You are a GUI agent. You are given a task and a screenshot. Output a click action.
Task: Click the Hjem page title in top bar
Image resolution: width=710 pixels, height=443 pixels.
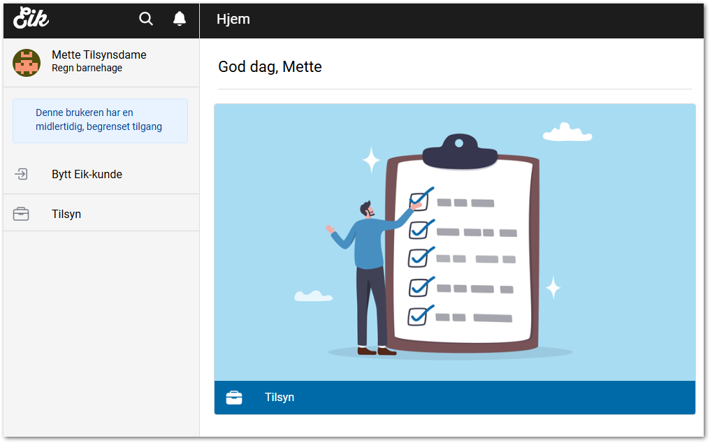(x=233, y=19)
